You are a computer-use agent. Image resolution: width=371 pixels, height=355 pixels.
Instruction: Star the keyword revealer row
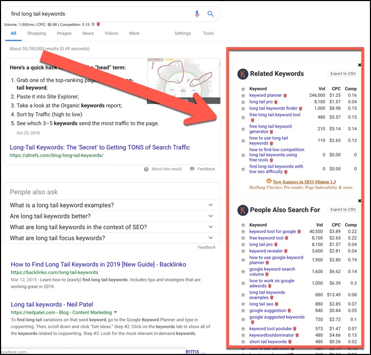pos(243,251)
